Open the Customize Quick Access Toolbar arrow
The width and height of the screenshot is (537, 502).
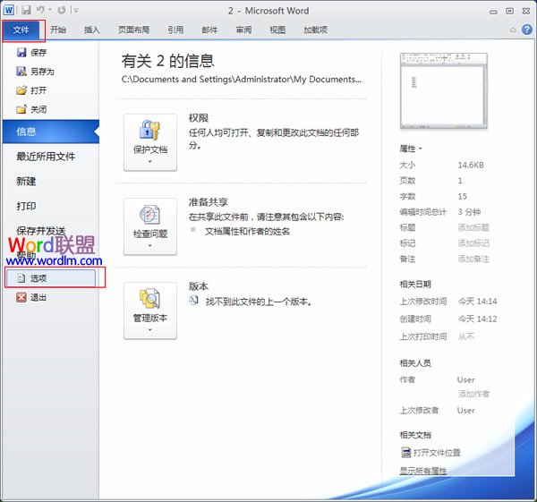[x=76, y=11]
